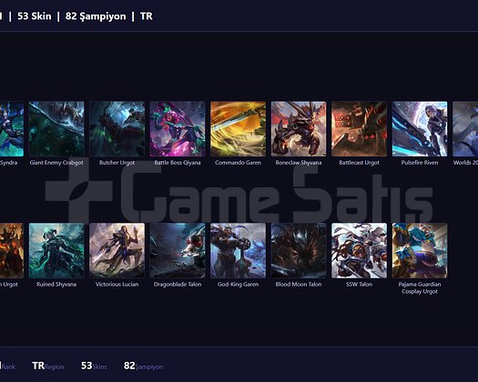Click the '82 Şampiyon' footer stat
The height and width of the screenshot is (382, 478).
[143, 366]
